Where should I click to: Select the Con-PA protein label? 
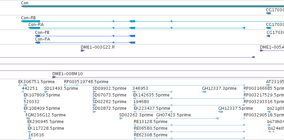point(43,39)
